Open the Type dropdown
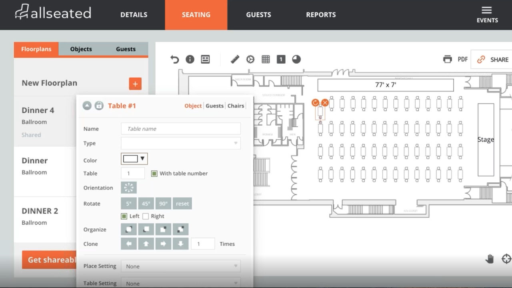The height and width of the screenshot is (288, 512). click(181, 143)
